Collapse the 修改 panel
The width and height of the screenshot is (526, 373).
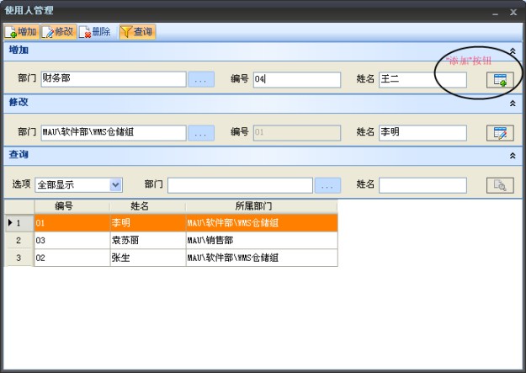(513, 104)
